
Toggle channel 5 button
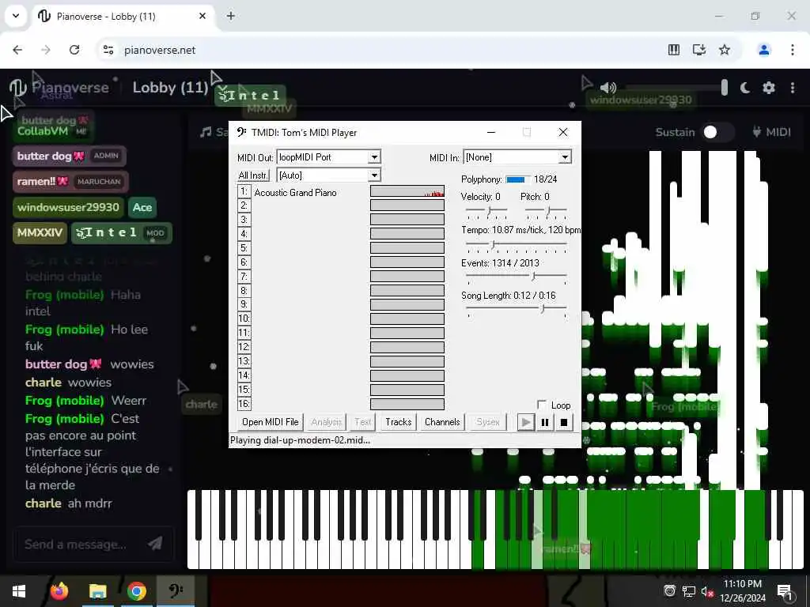pyautogui.click(x=244, y=248)
